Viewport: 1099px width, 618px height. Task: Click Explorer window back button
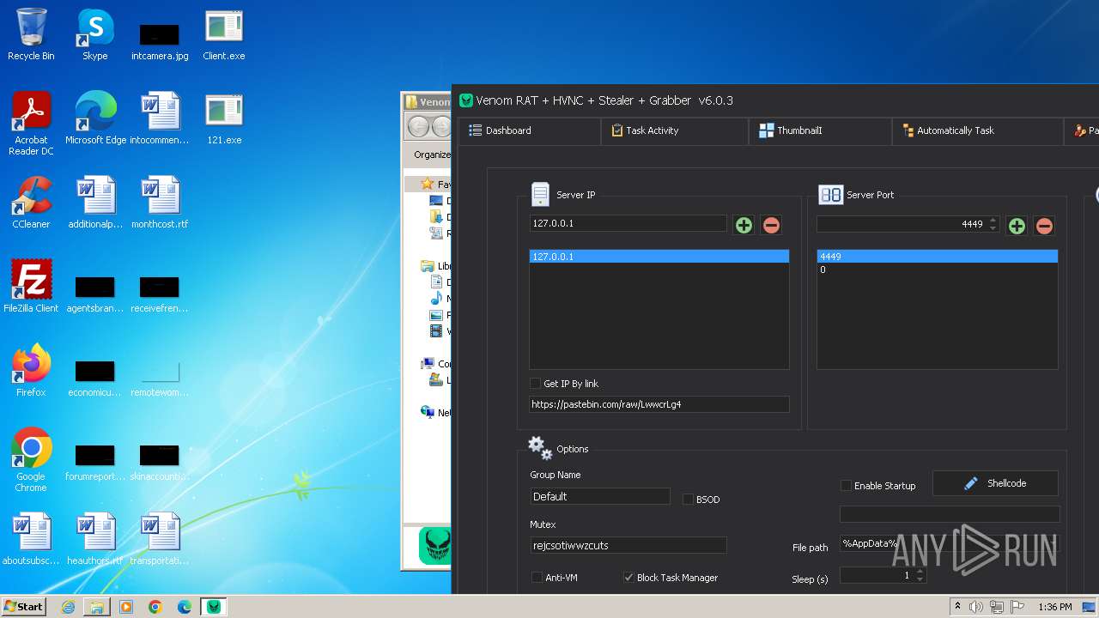coord(418,127)
